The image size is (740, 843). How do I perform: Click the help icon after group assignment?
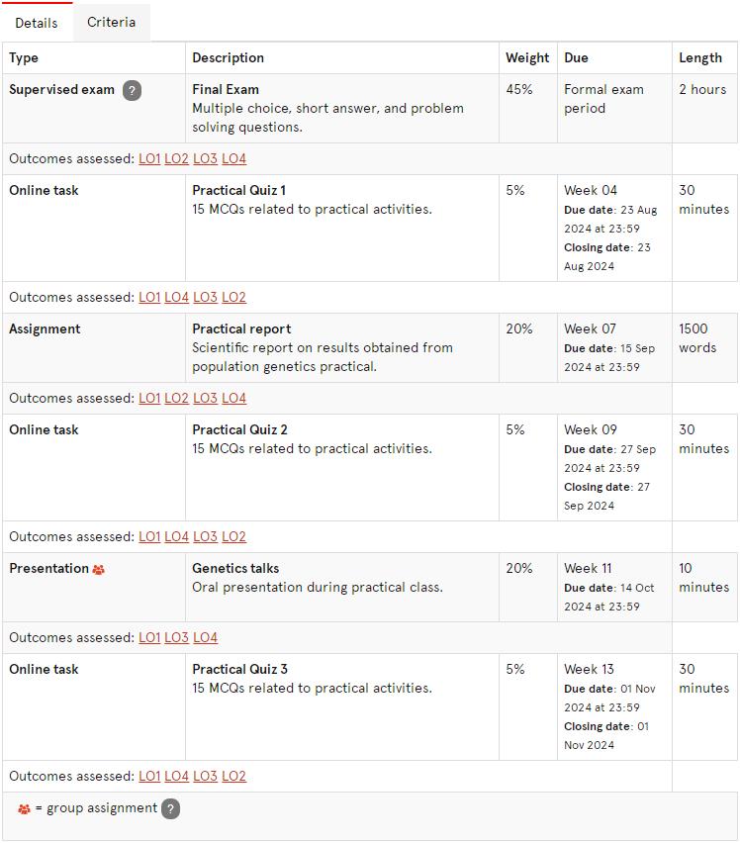pyautogui.click(x=170, y=808)
